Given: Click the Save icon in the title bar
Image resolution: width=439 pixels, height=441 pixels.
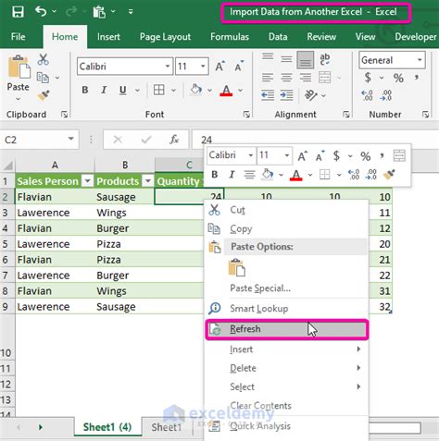Looking at the screenshot, I should pyautogui.click(x=18, y=12).
